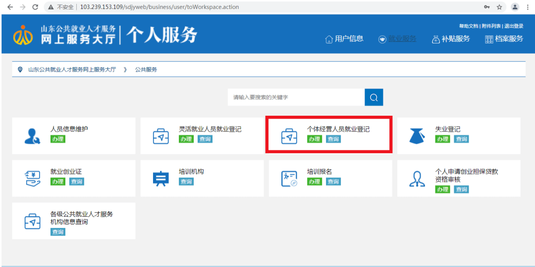Click 查询 under 各级公共就业人才服务机构信息查询
This screenshot has height=267, width=535.
(57, 232)
